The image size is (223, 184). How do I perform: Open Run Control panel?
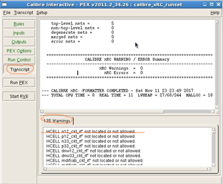[19, 60]
